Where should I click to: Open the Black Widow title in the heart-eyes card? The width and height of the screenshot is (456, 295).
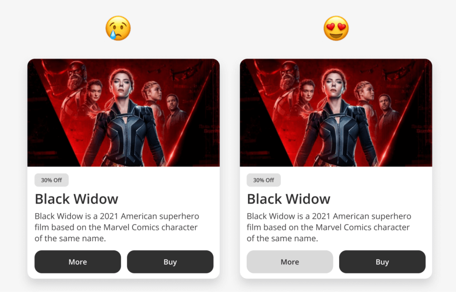click(288, 199)
